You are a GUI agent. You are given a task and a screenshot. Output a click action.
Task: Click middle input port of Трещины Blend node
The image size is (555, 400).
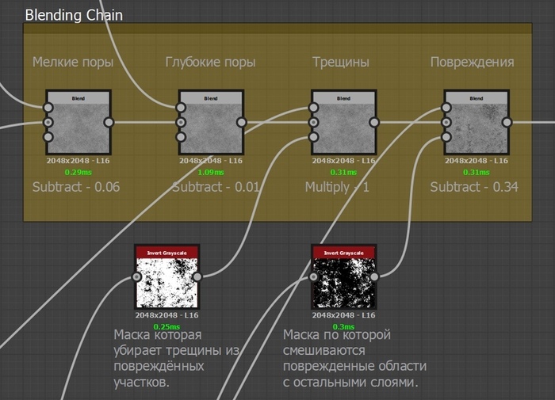pos(314,123)
